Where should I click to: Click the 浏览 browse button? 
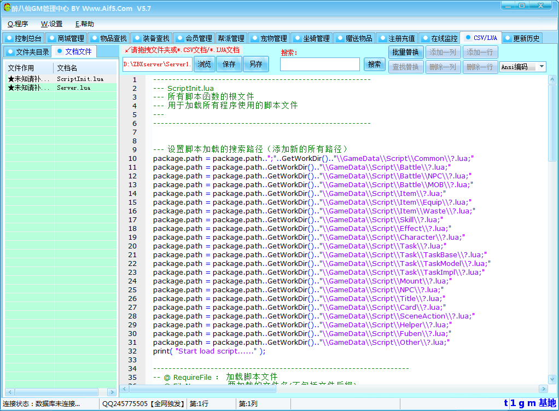[205, 65]
